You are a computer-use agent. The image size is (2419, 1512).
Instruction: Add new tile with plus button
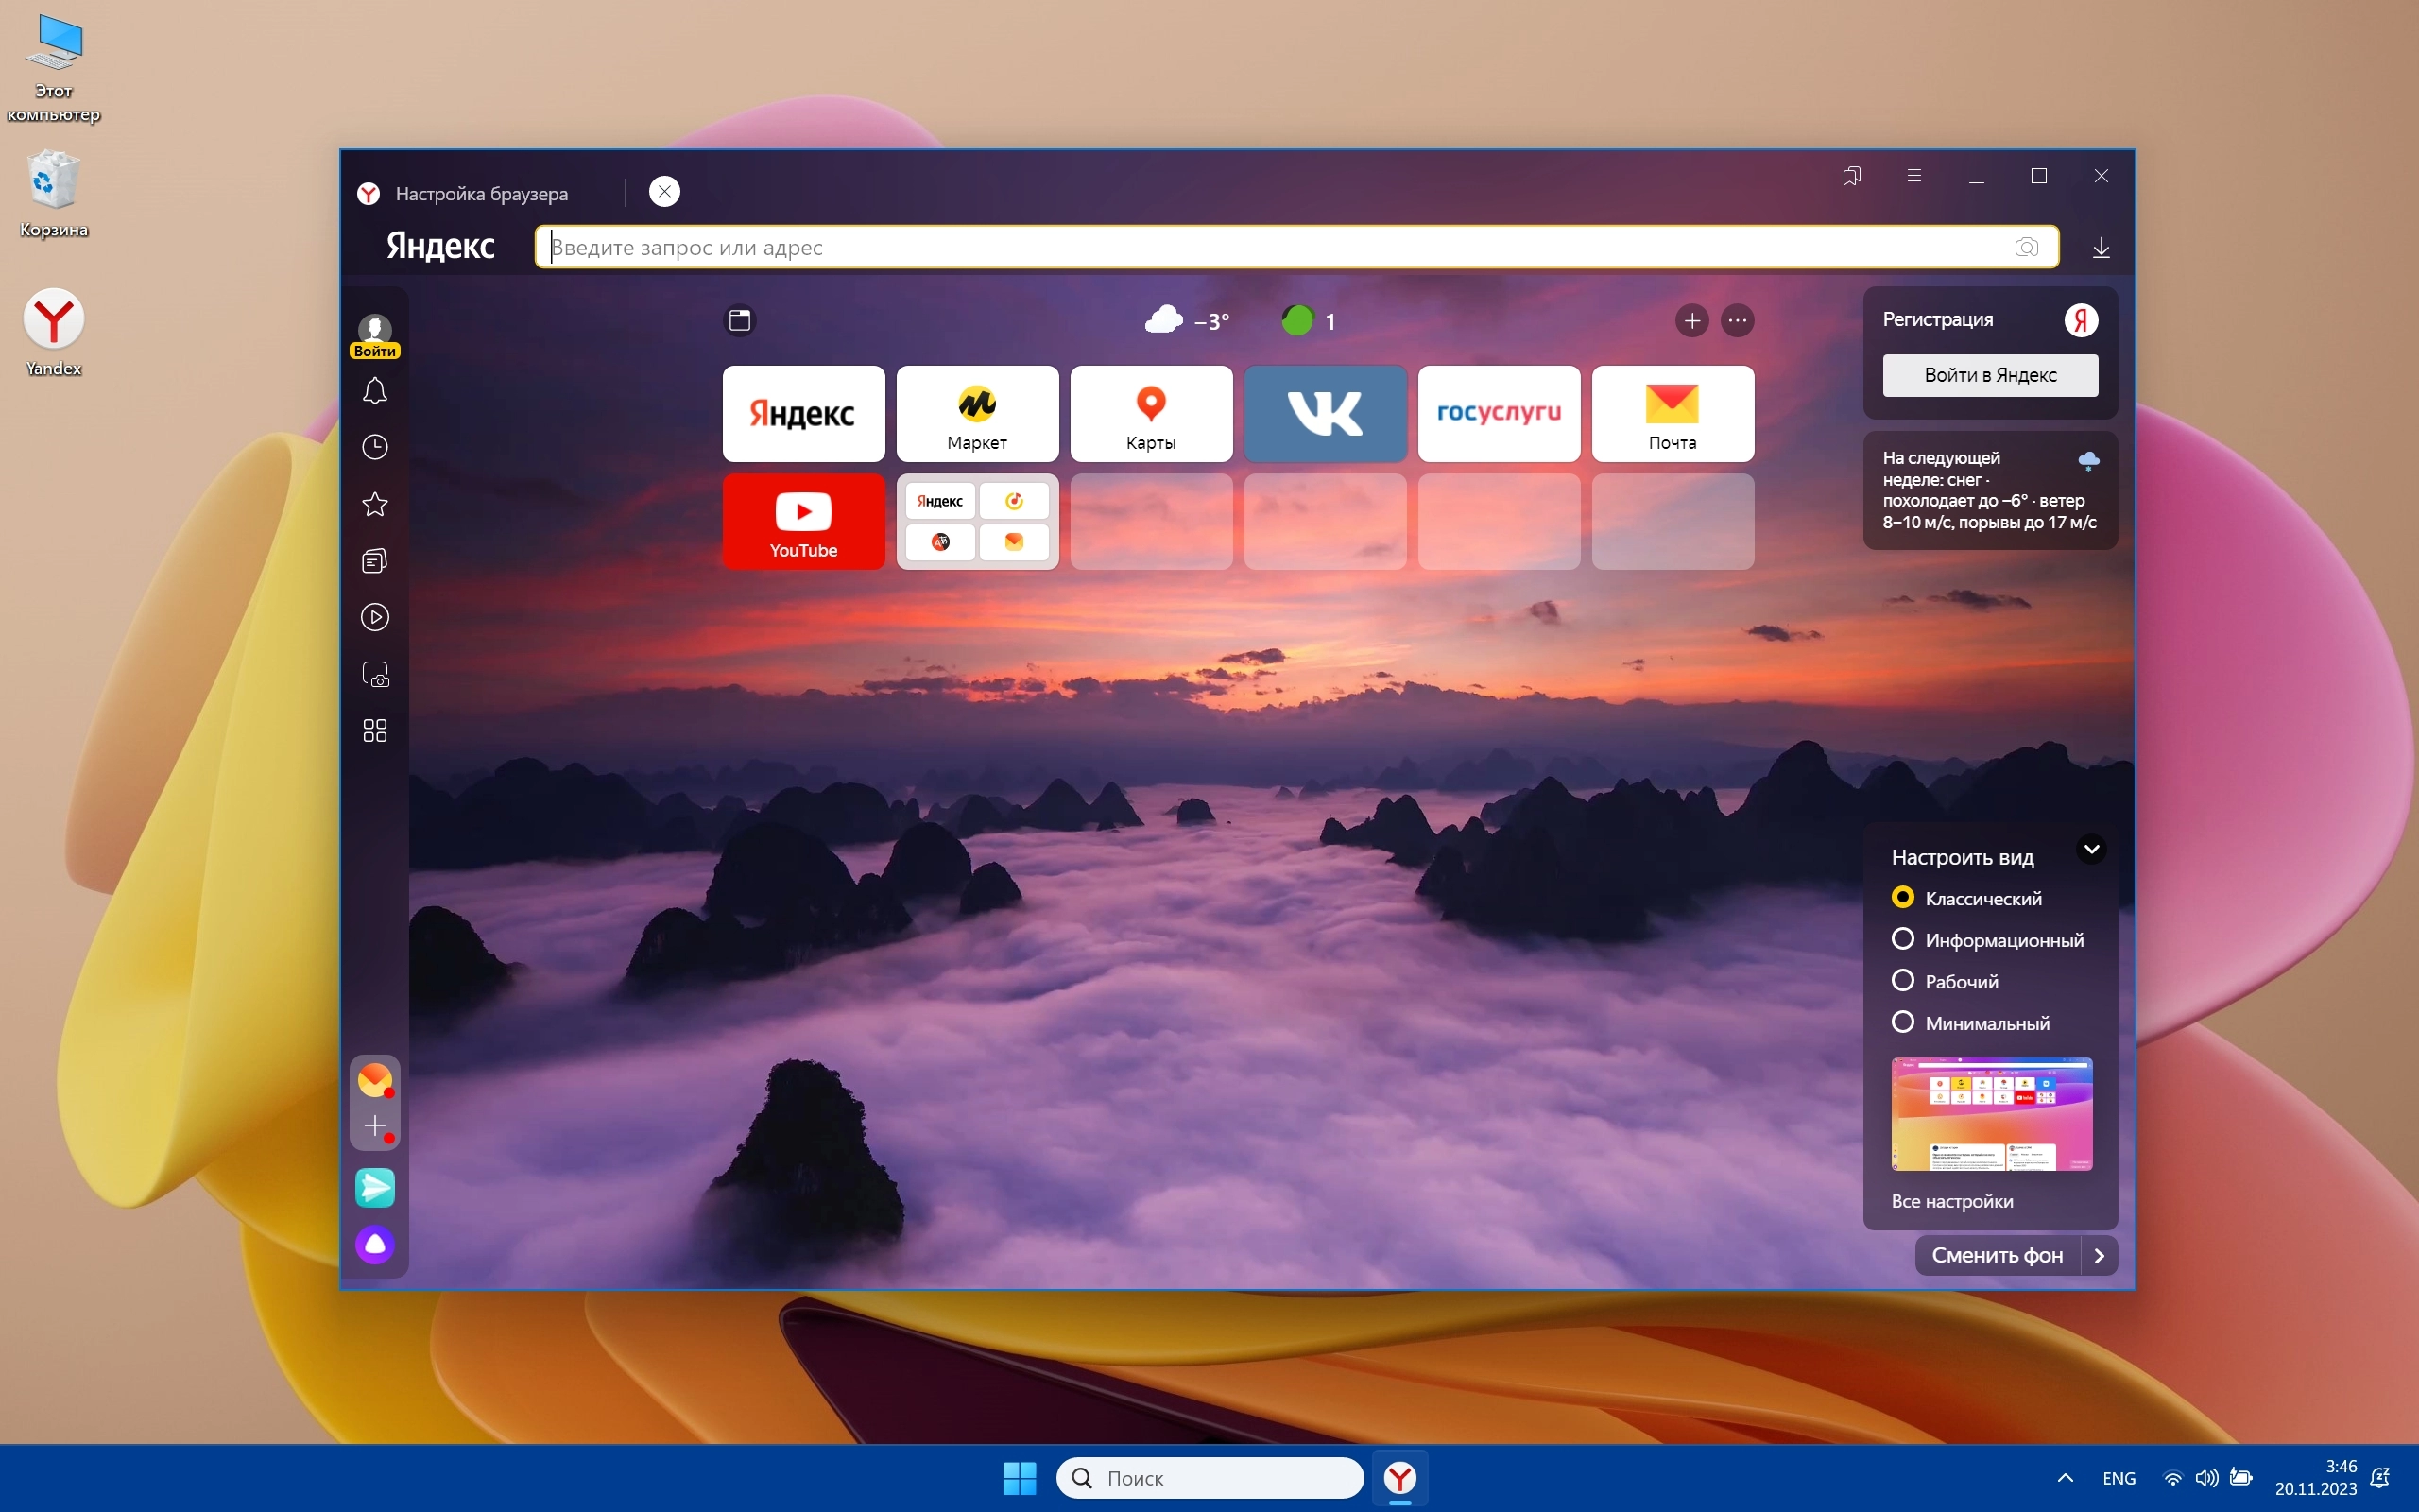tap(1691, 321)
